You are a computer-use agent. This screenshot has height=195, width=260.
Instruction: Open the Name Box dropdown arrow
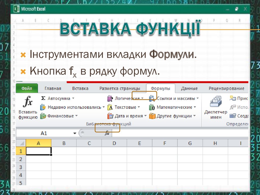point(75,133)
